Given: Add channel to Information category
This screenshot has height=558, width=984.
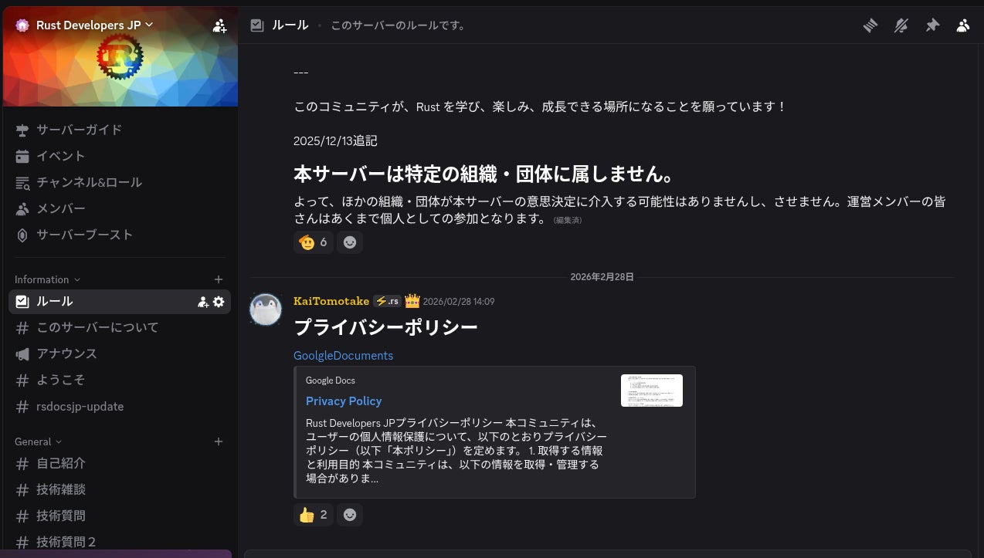Looking at the screenshot, I should coord(219,279).
